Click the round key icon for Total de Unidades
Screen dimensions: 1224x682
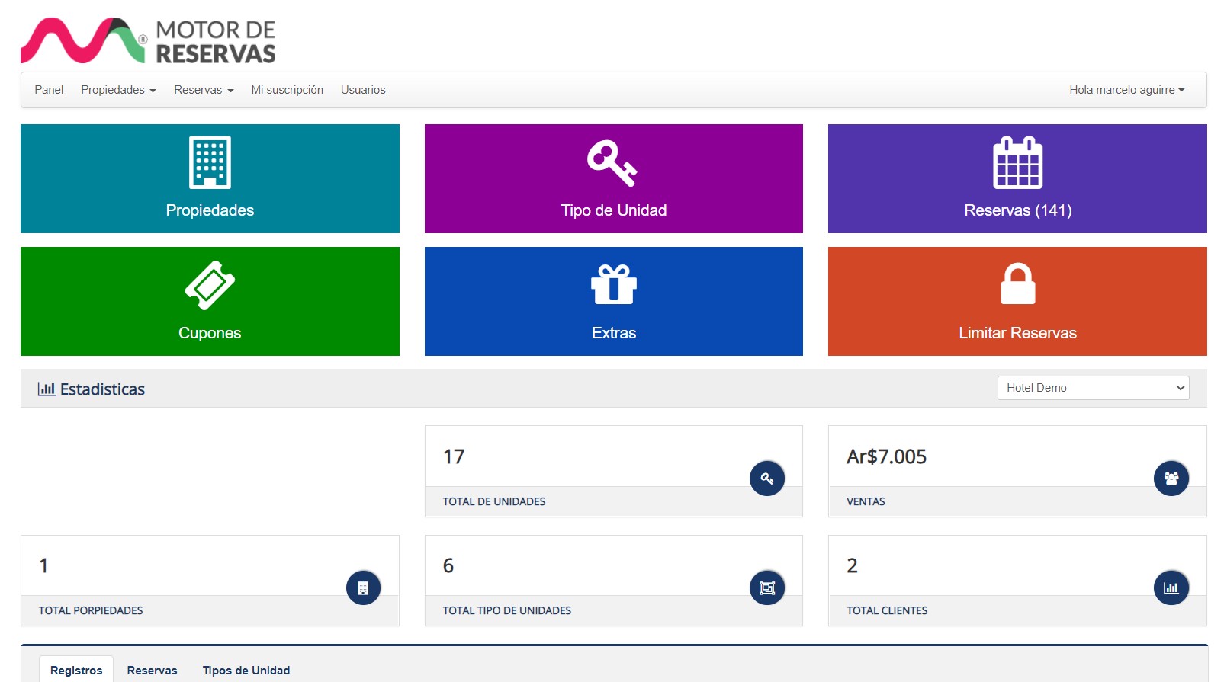coord(767,479)
